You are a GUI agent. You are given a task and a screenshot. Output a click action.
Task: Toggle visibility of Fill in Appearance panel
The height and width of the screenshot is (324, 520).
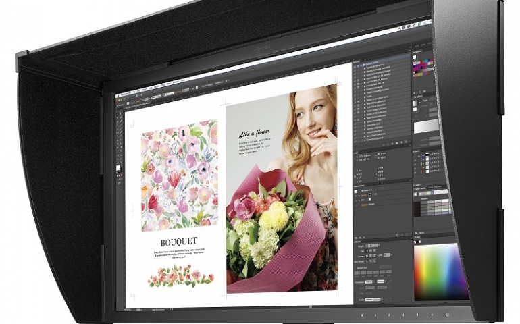pos(356,200)
